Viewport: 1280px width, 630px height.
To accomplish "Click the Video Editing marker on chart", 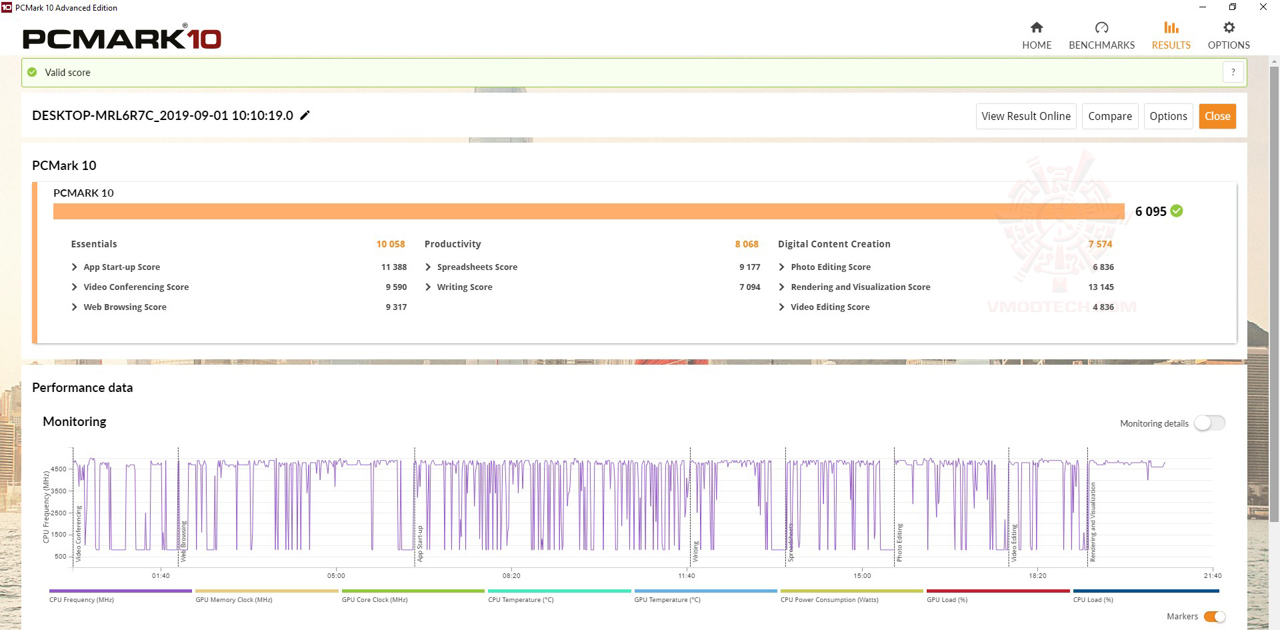I will (x=1014, y=543).
